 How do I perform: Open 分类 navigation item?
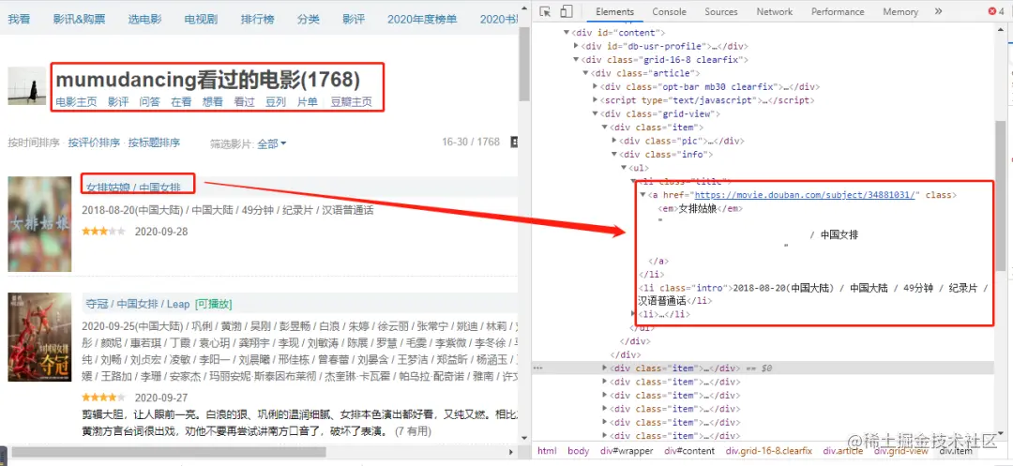[x=309, y=19]
